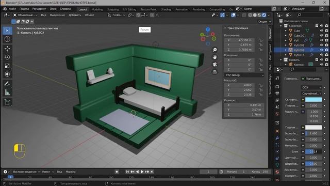Open the Add menu in viewport header

(75, 15)
